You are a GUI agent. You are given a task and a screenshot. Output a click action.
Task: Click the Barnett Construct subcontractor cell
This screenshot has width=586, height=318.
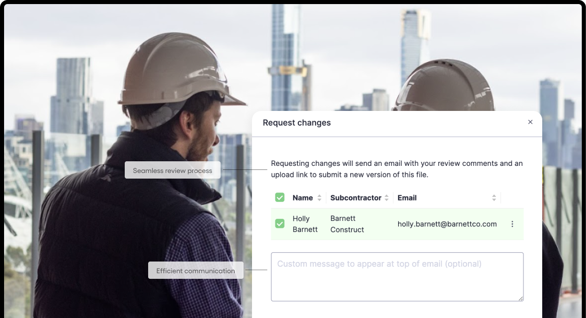point(347,224)
